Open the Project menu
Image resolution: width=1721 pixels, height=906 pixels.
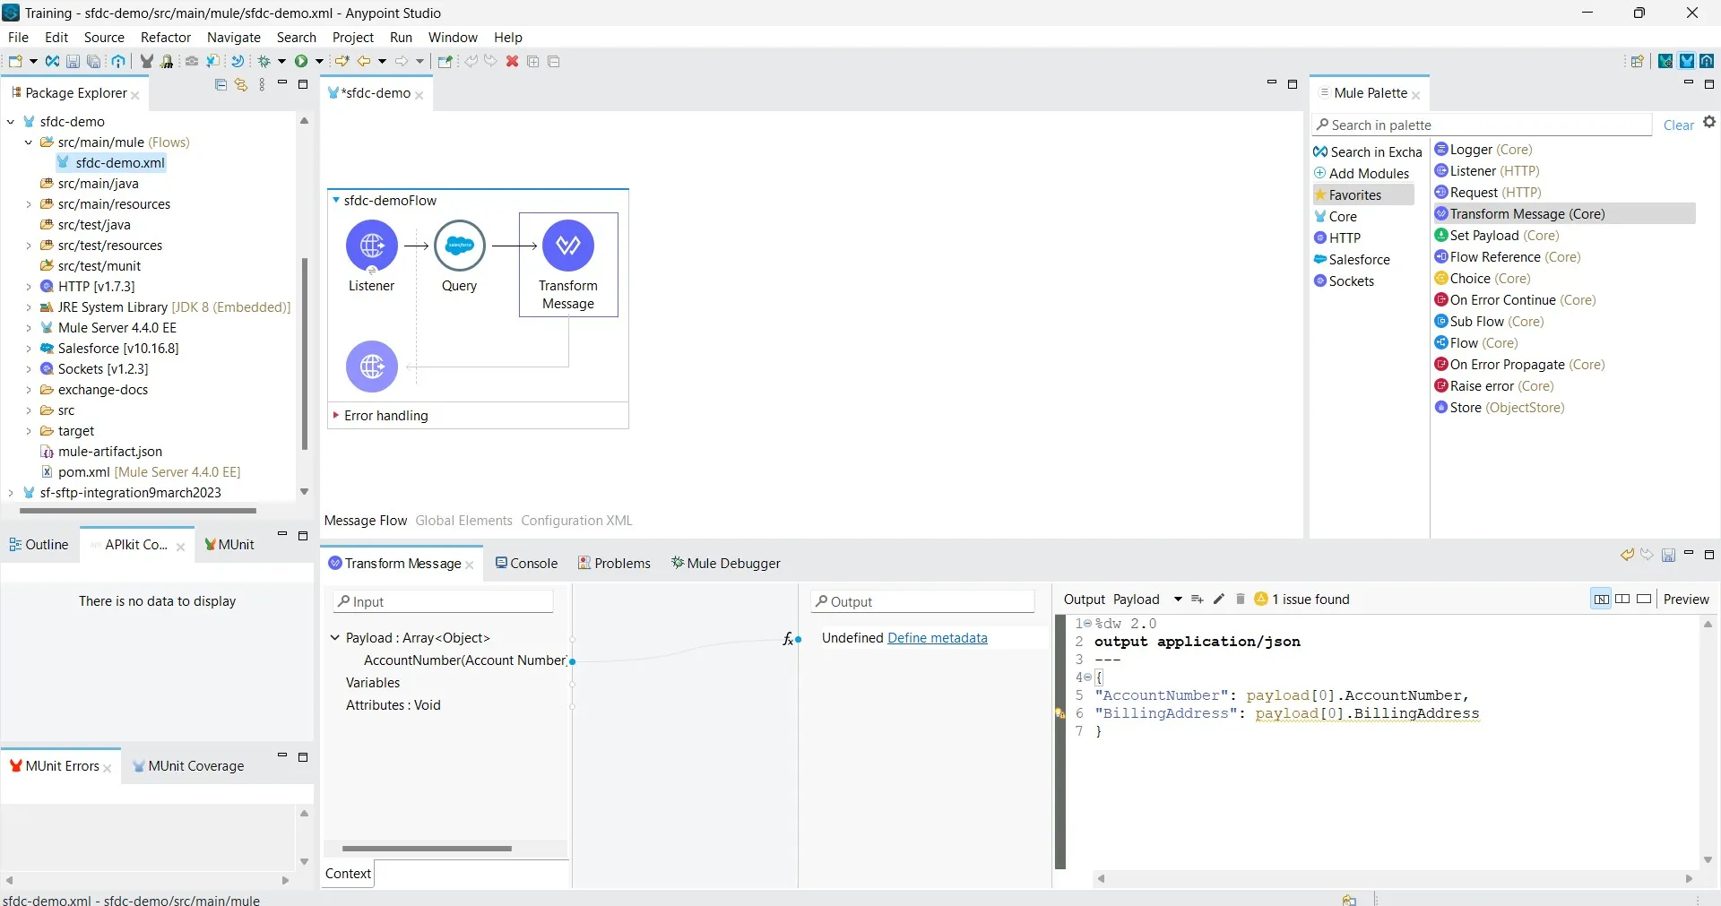(353, 38)
